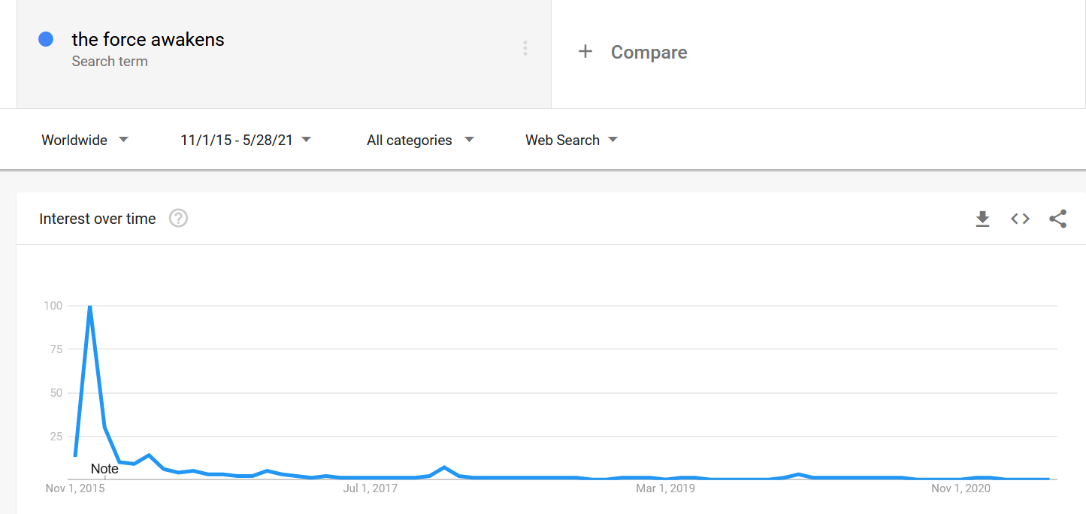Expand the All categories dropdown
This screenshot has width=1086, height=514.
pyautogui.click(x=420, y=140)
